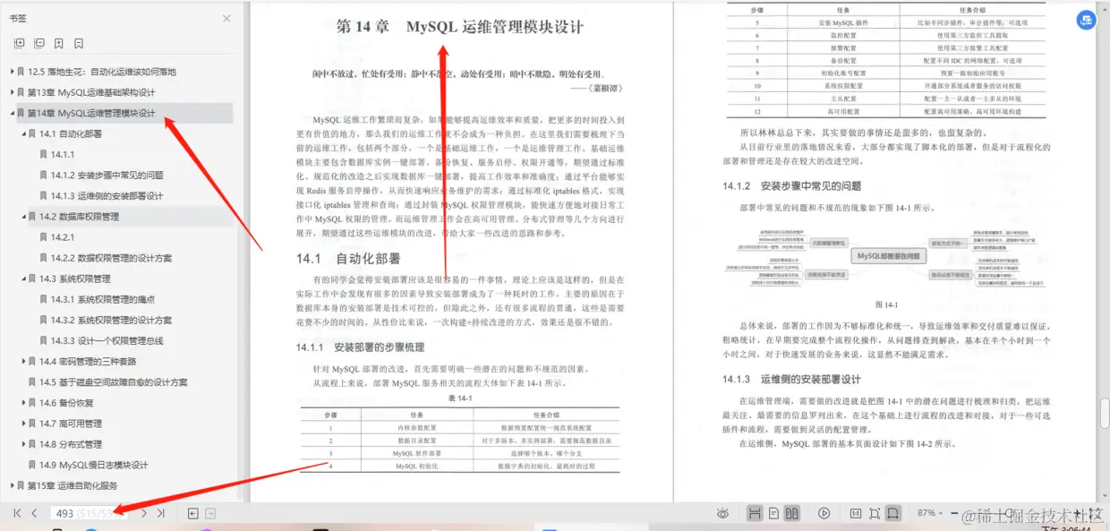Close the 书签 bookmark panel
Screen dimensions: 1110x531
click(226, 18)
